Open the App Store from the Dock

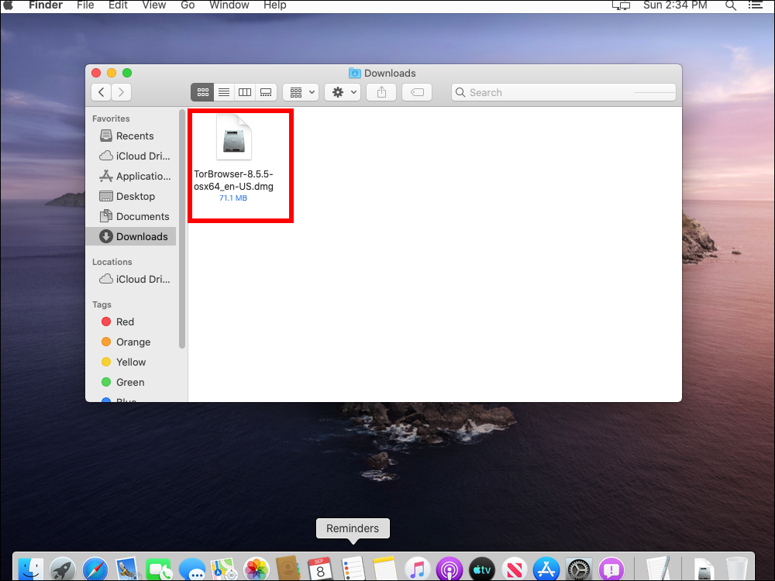tap(546, 568)
